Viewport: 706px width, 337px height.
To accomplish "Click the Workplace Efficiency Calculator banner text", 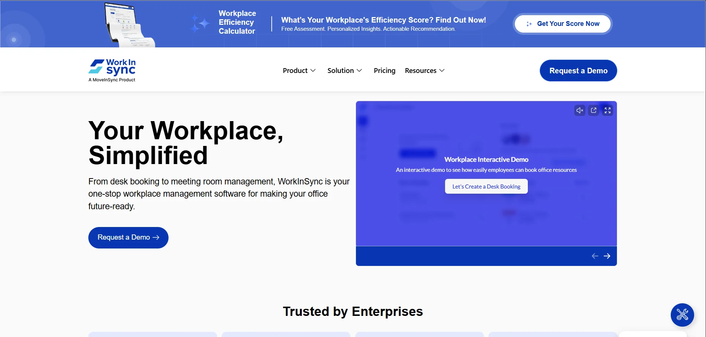I will tap(237, 22).
